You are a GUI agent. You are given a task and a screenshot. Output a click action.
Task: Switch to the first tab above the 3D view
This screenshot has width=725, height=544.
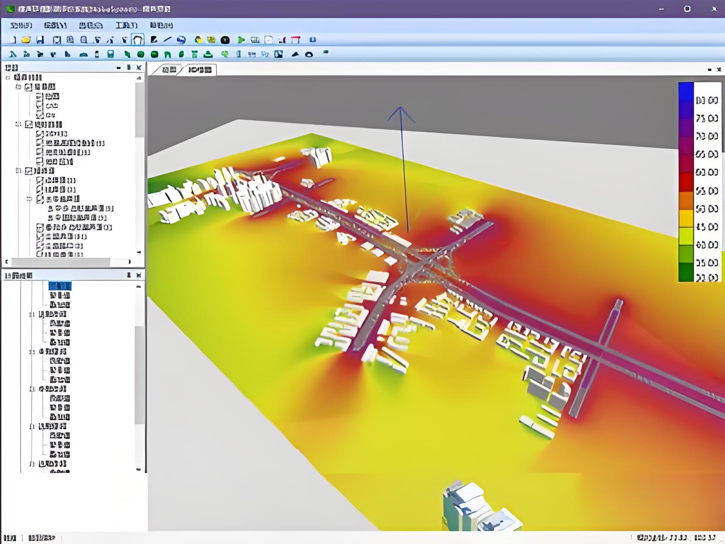click(169, 70)
